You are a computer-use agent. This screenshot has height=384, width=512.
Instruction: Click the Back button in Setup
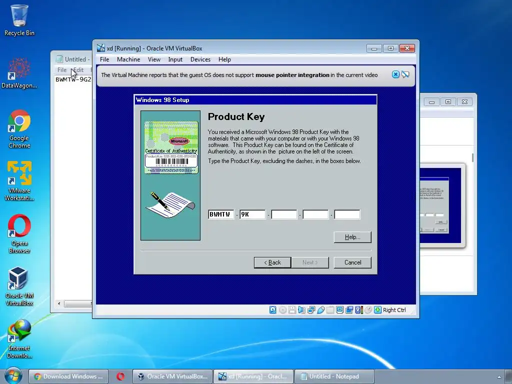pos(272,262)
